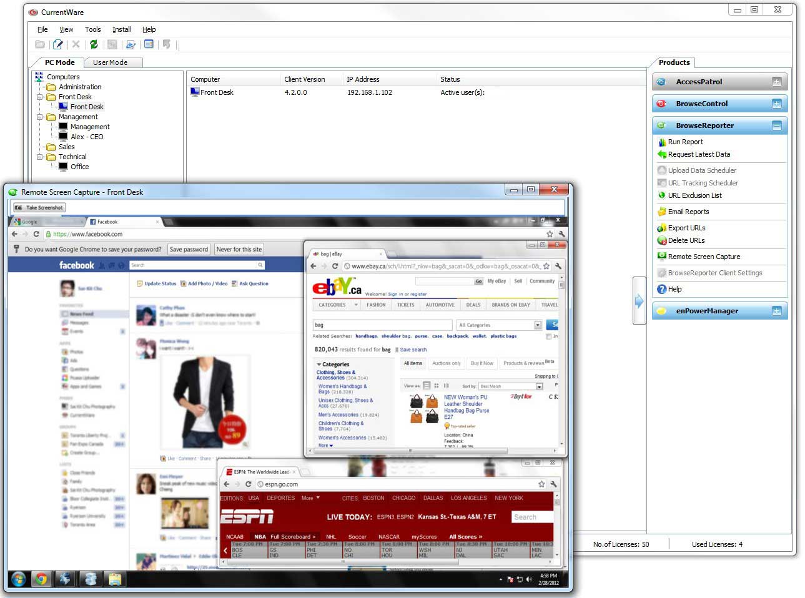Image resolution: width=805 pixels, height=598 pixels.
Task: Open BrowseReporter Help
Action: (674, 289)
